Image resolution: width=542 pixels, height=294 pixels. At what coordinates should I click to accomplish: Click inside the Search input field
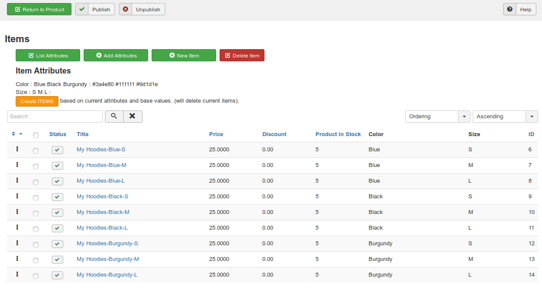[54, 116]
